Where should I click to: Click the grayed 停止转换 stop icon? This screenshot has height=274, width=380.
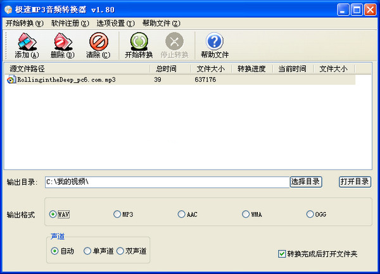click(x=175, y=46)
